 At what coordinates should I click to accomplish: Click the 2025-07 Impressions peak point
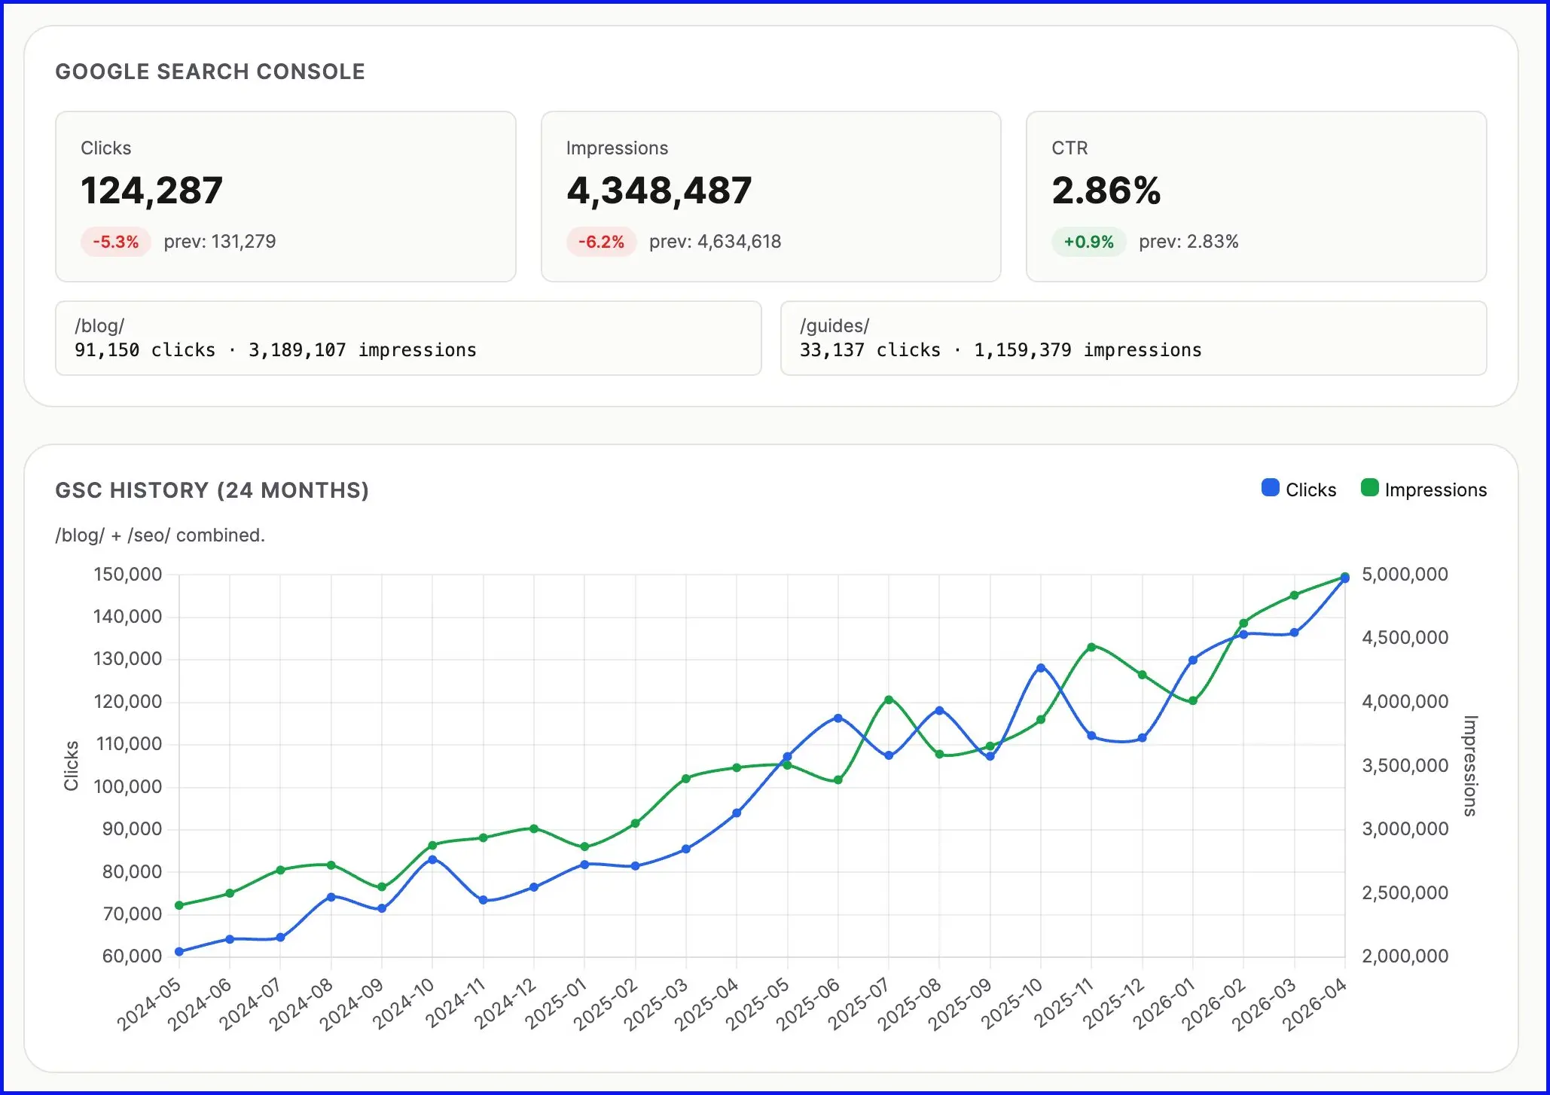pyautogui.click(x=889, y=700)
